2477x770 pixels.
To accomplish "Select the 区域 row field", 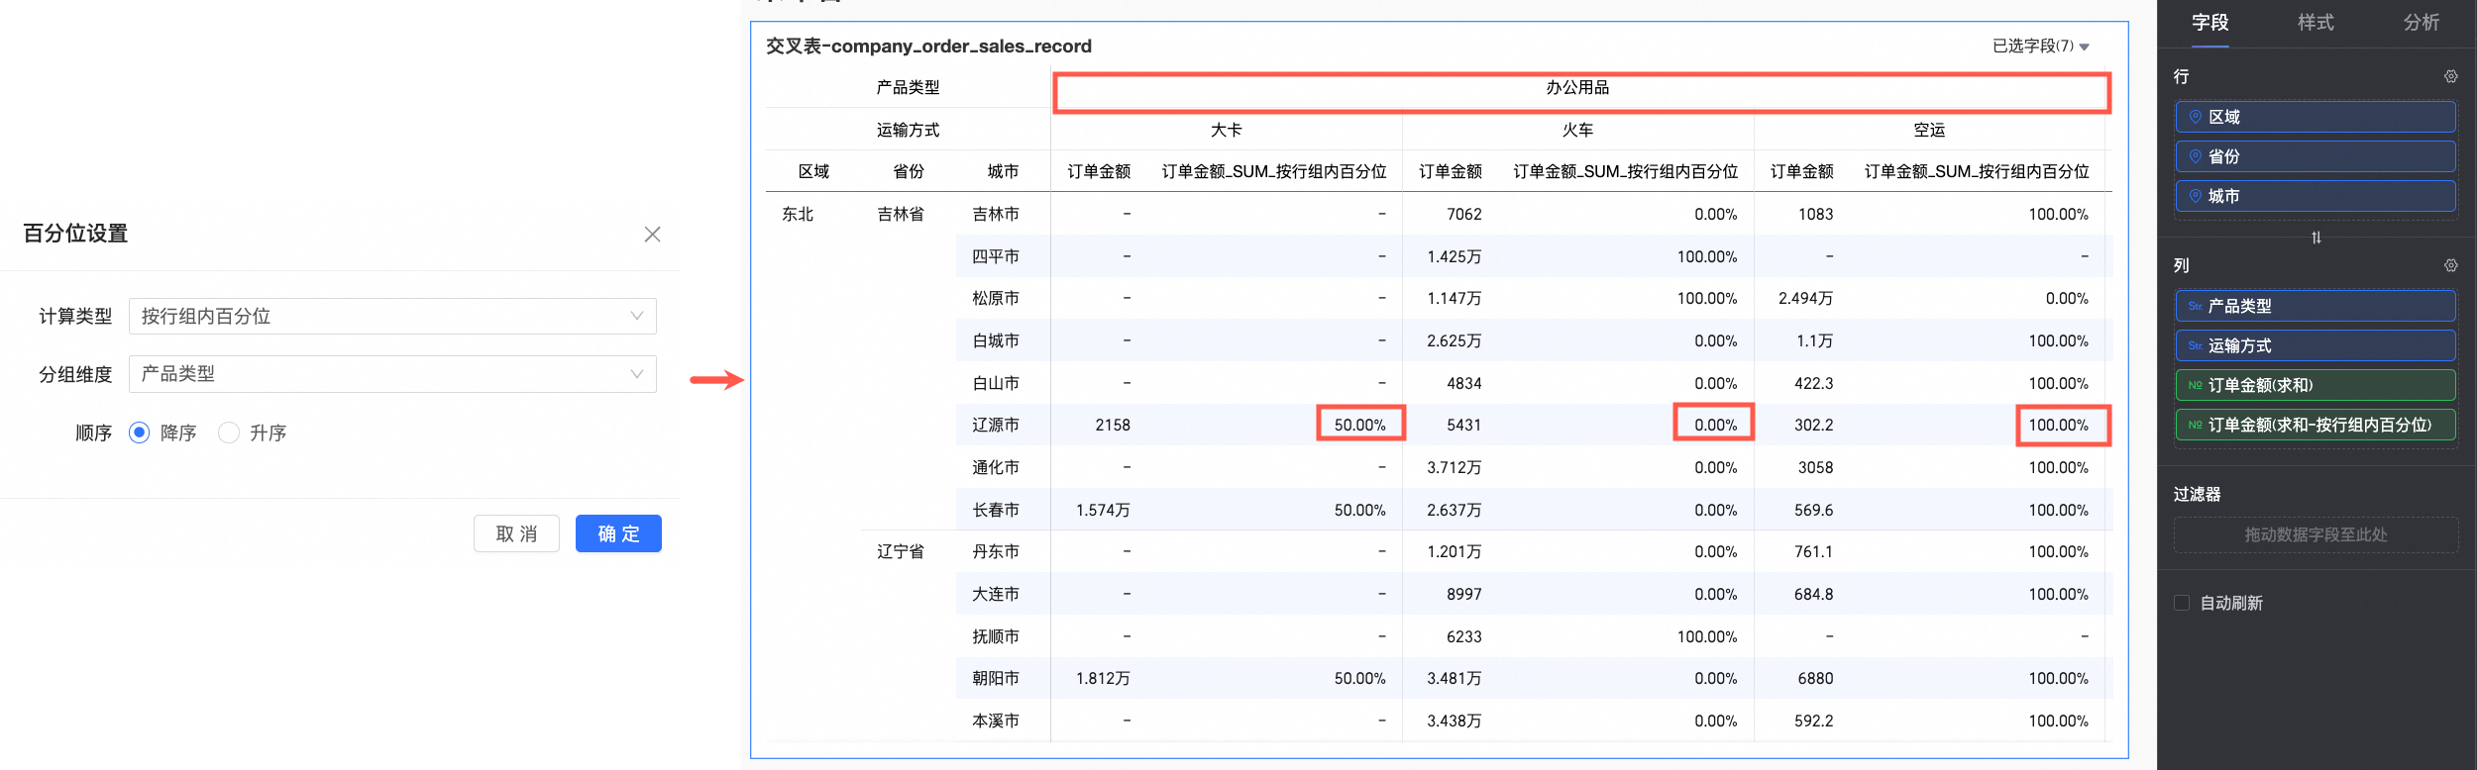I will click(x=2315, y=117).
